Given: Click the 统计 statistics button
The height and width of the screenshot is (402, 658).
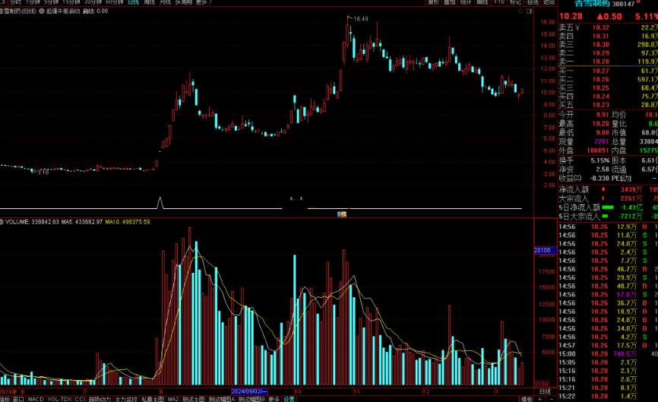Looking at the screenshot, I should [466, 2].
